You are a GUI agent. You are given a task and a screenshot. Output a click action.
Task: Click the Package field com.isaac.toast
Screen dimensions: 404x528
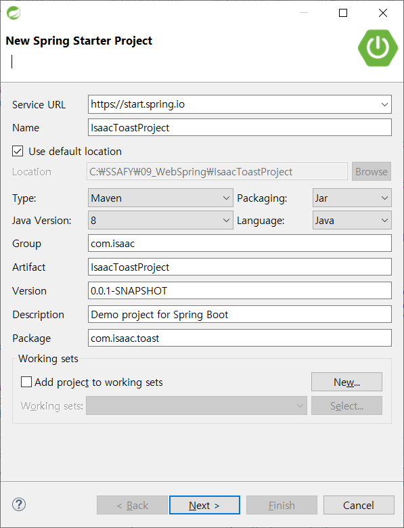[x=240, y=338]
